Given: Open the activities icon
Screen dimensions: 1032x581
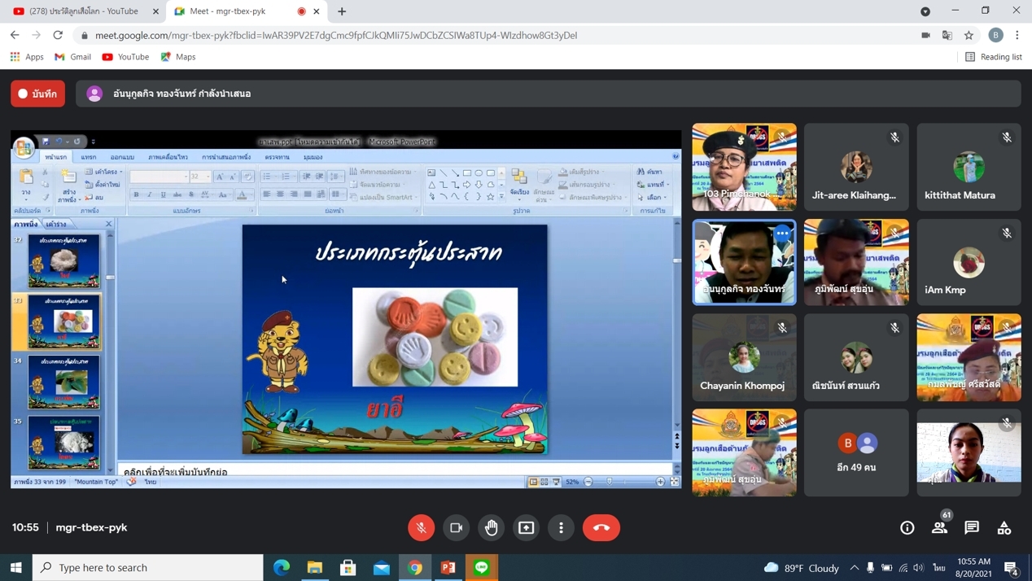Looking at the screenshot, I should [1004, 527].
